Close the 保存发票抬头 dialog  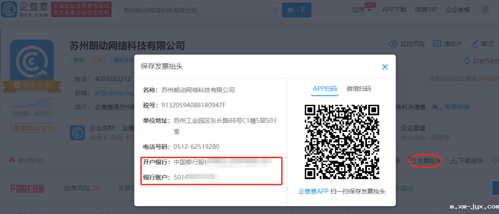coord(384,67)
